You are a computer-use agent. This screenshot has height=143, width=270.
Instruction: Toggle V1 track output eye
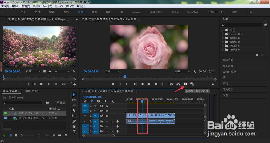pyautogui.click(x=107, y=116)
